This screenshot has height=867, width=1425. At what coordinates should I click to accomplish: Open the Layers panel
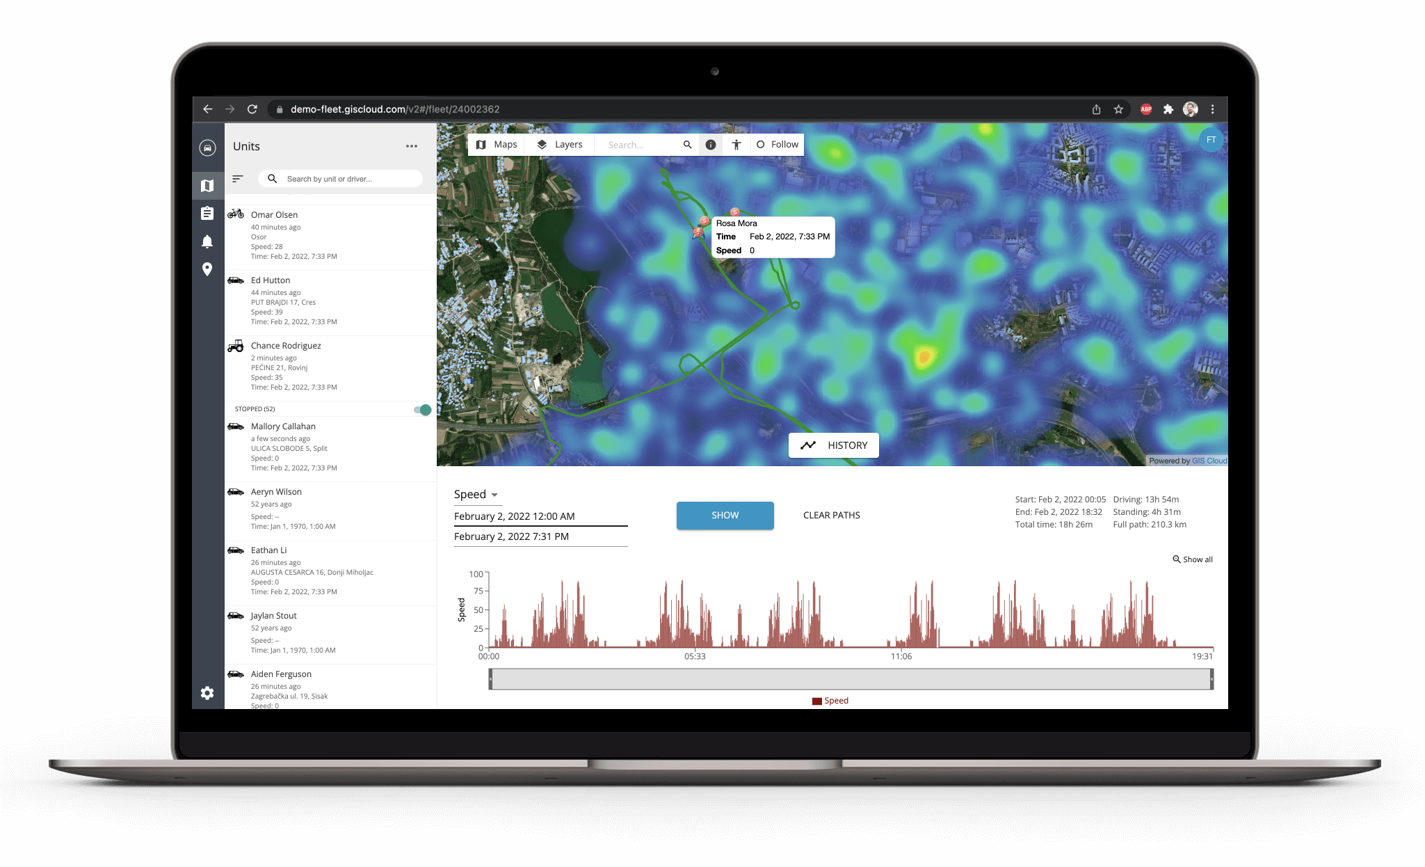[559, 145]
